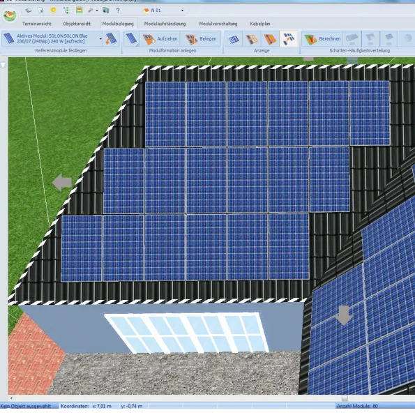The height and width of the screenshot is (415, 415).
Task: Expand the side panel via left-edge triangle
Action: coord(3,65)
